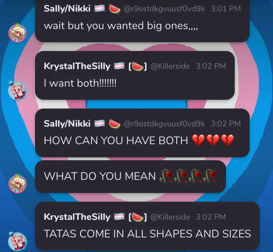Open the @Killerside handle above 'I want both'
Image resolution: width=273 pixels, height=252 pixels.
click(x=170, y=66)
